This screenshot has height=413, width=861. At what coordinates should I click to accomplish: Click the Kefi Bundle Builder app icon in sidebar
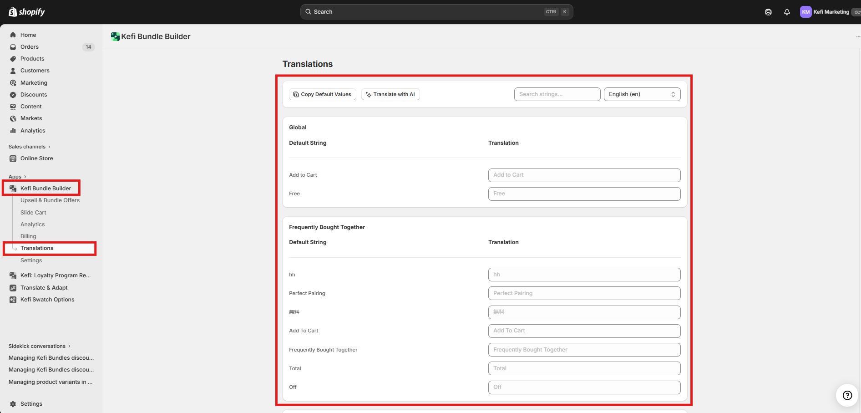(13, 189)
